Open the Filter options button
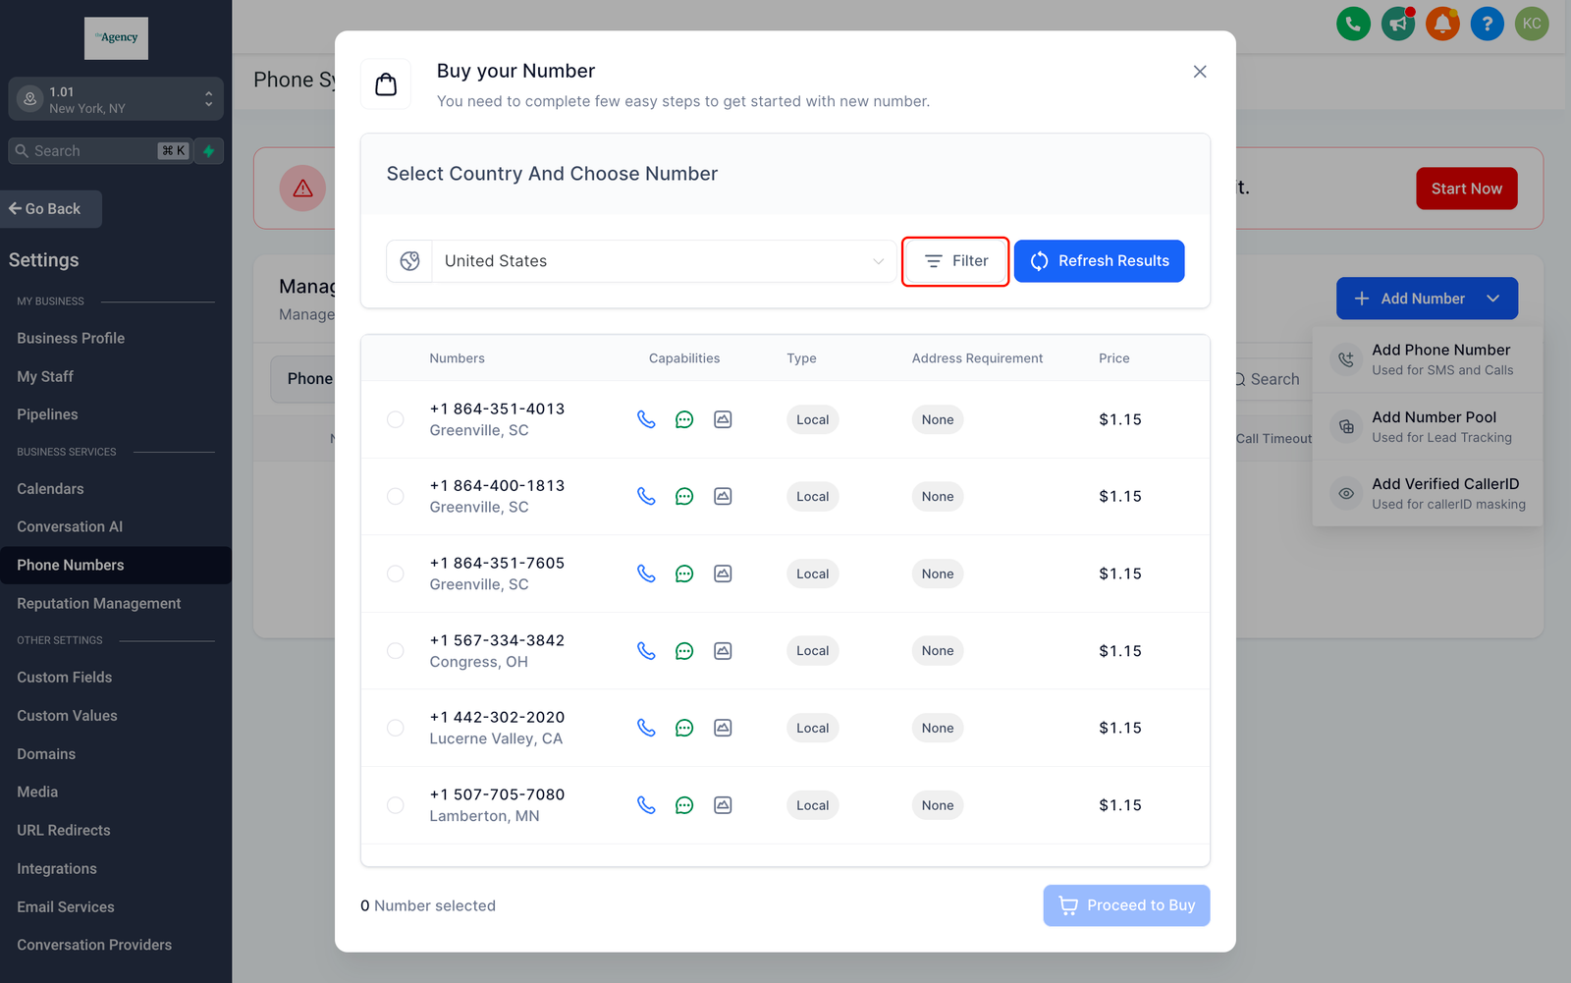This screenshot has height=983, width=1571. point(955,261)
